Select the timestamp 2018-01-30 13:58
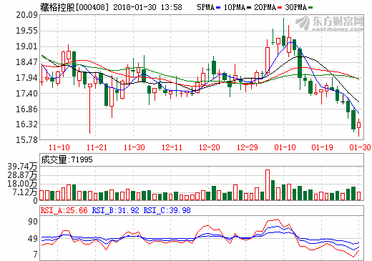 (x=147, y=8)
